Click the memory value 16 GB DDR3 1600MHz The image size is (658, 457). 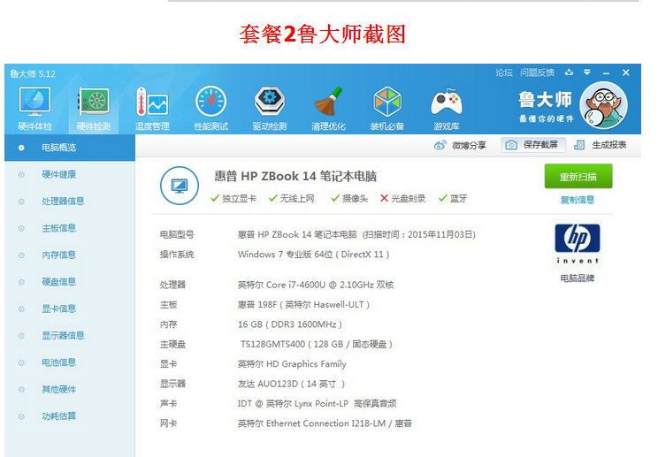click(289, 324)
